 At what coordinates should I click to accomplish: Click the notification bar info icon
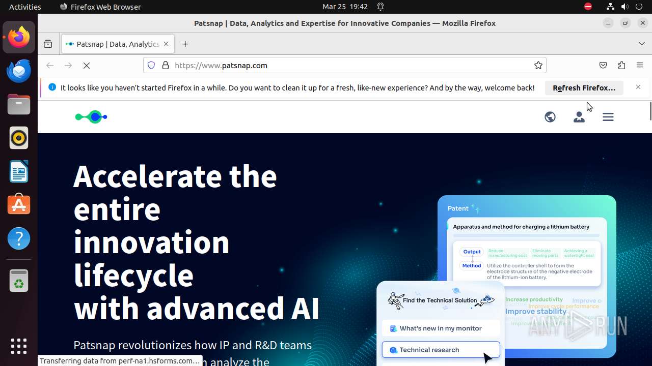coord(52,87)
